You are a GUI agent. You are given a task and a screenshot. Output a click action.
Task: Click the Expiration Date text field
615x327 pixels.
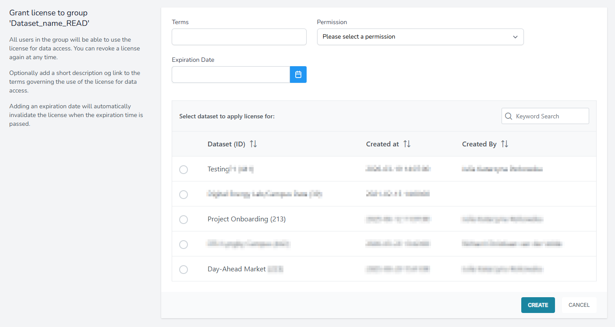point(230,75)
